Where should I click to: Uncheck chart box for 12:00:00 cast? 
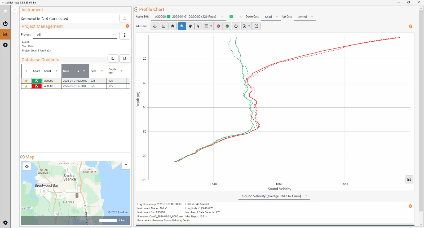coord(37,86)
